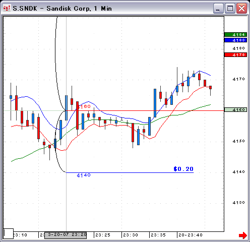Click the 4130 price axis label
This screenshot has width=250, height=242.
click(x=238, y=203)
